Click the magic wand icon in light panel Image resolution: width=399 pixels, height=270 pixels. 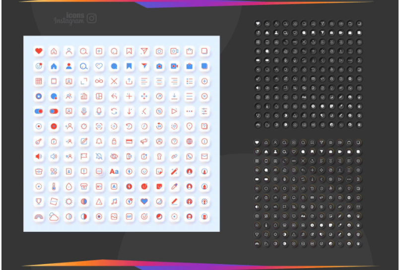[174, 171]
